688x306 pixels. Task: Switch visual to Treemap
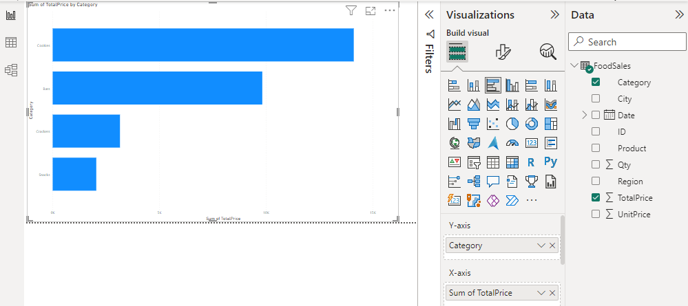tap(551, 124)
